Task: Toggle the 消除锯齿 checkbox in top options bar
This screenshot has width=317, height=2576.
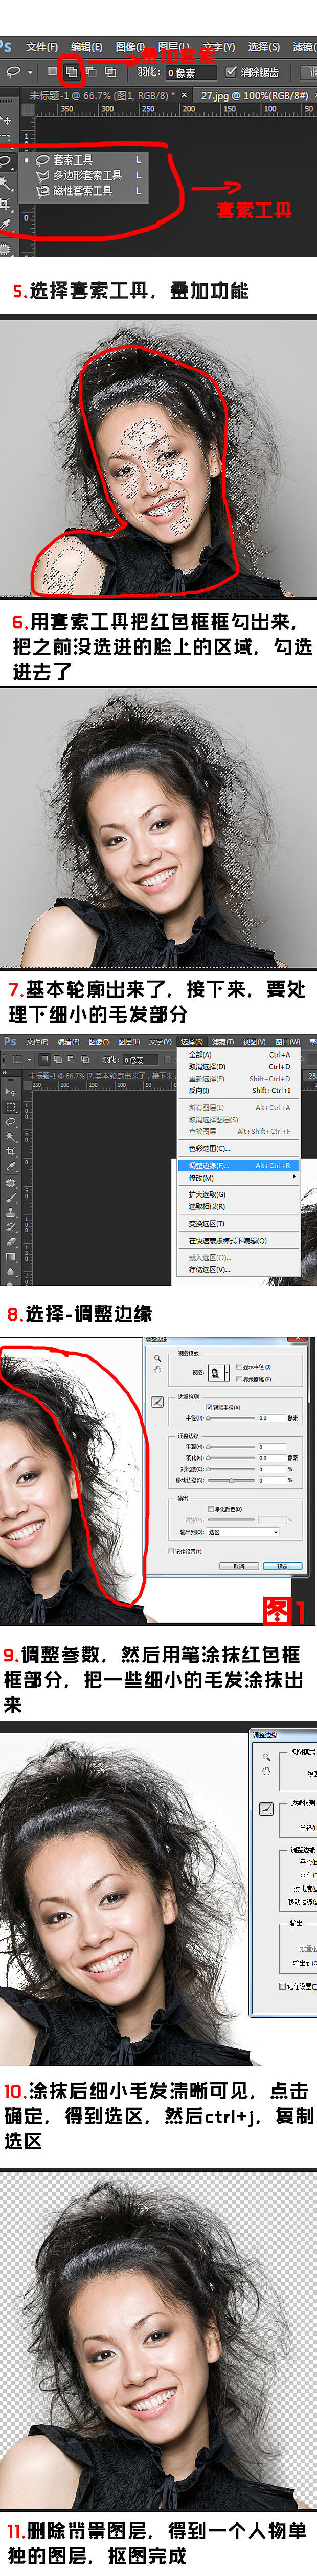Action: click(230, 72)
